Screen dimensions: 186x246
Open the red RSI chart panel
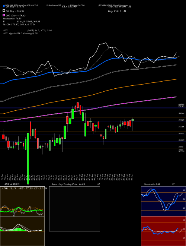point(163,231)
